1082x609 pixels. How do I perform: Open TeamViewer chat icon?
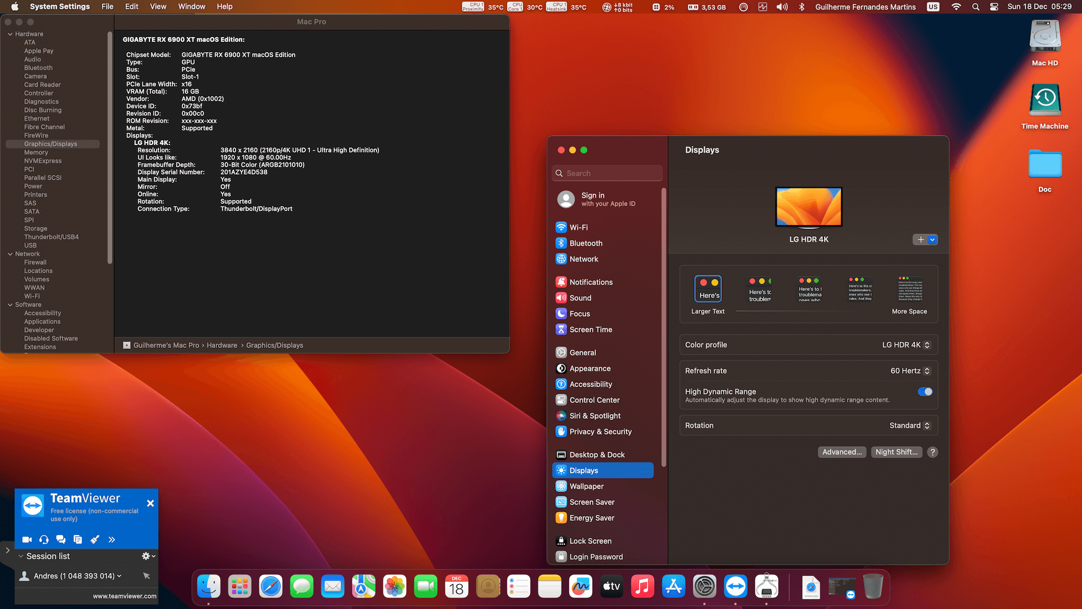pyautogui.click(x=61, y=540)
